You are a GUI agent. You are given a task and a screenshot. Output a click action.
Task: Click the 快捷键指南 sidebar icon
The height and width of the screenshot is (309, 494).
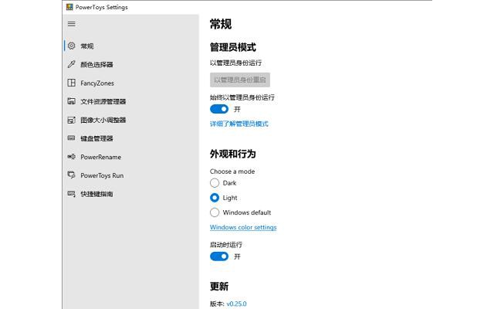tap(72, 194)
